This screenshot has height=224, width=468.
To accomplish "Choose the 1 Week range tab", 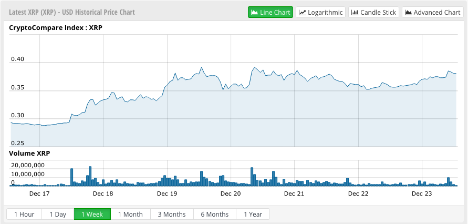I will click(x=92, y=214).
